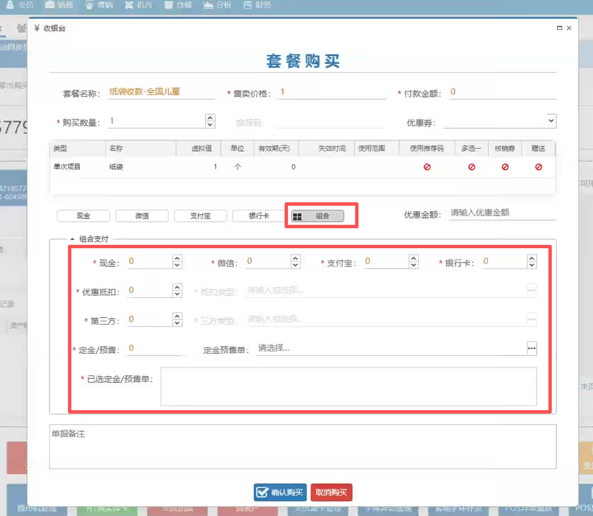Viewport: 593px width, 516px height.
Task: Maximize the 收银台 dialog window
Action: tap(559, 28)
